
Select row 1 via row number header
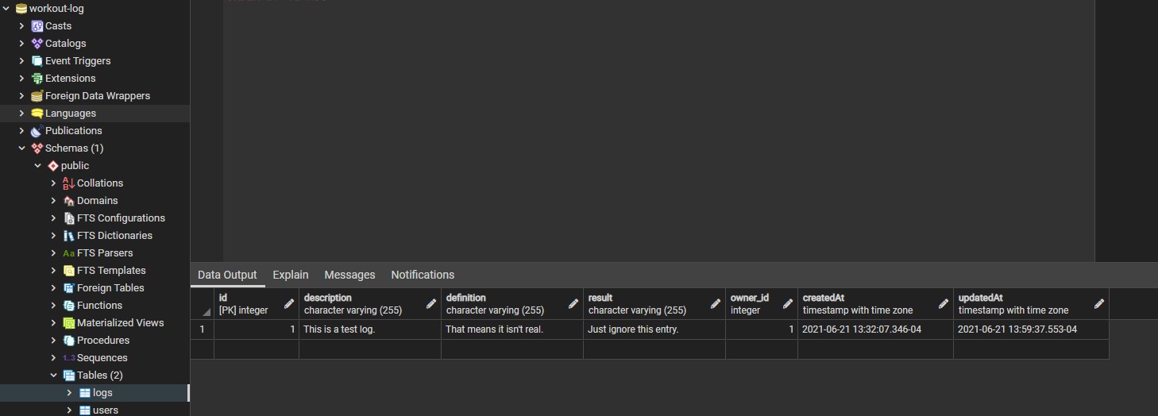coord(203,329)
